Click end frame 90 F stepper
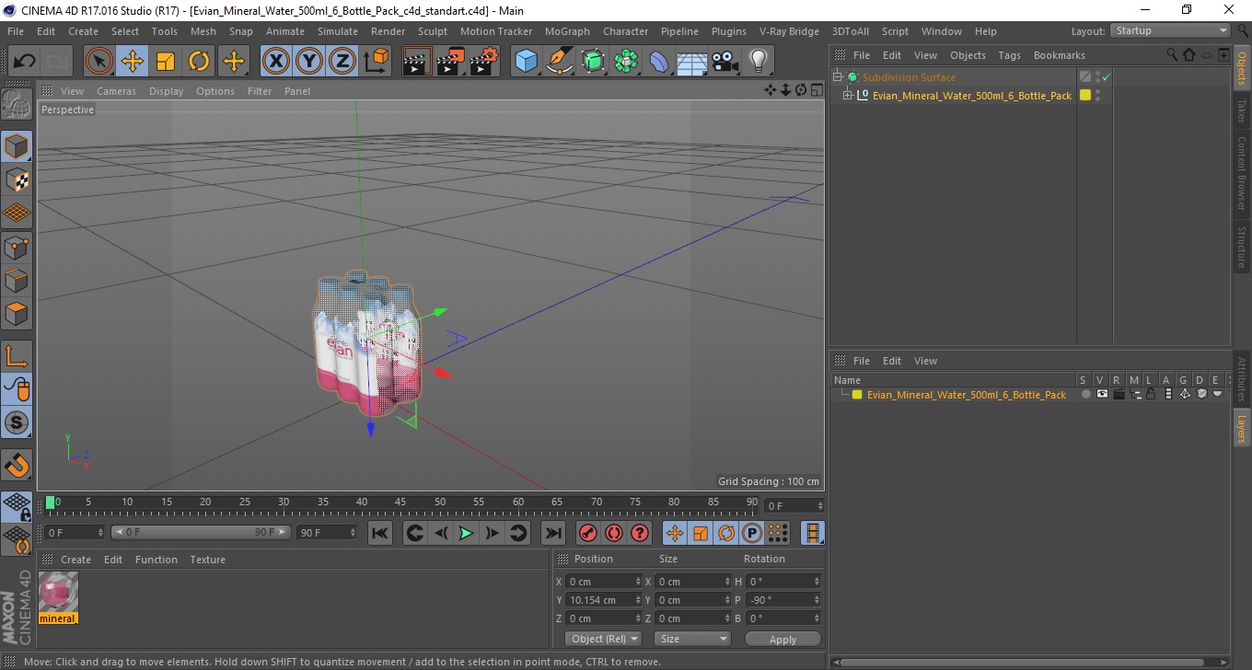The height and width of the screenshot is (670, 1252). pos(353,533)
